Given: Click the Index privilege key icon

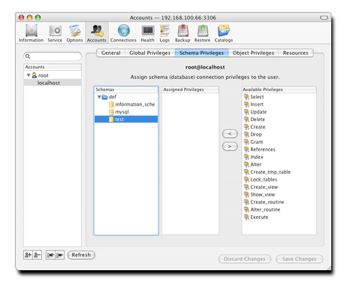Looking at the screenshot, I should tap(246, 157).
